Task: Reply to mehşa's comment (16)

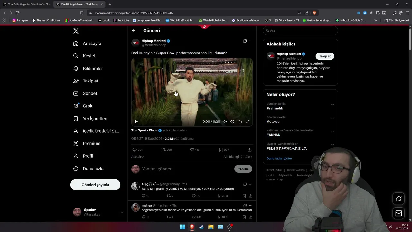Action: (x=145, y=217)
